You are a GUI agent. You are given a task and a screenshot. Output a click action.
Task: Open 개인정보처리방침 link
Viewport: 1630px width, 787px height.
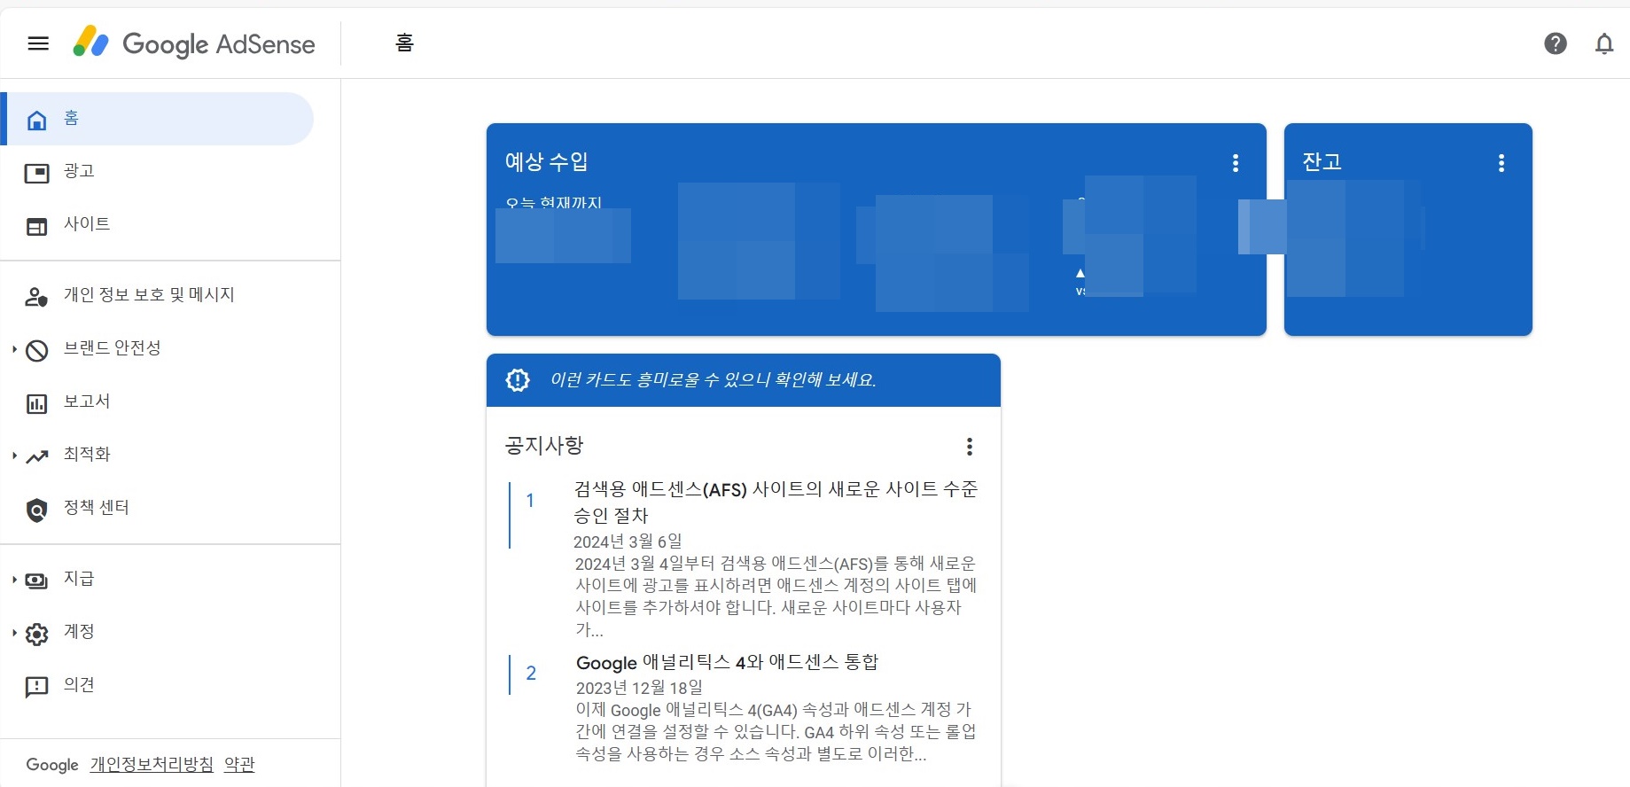[152, 764]
